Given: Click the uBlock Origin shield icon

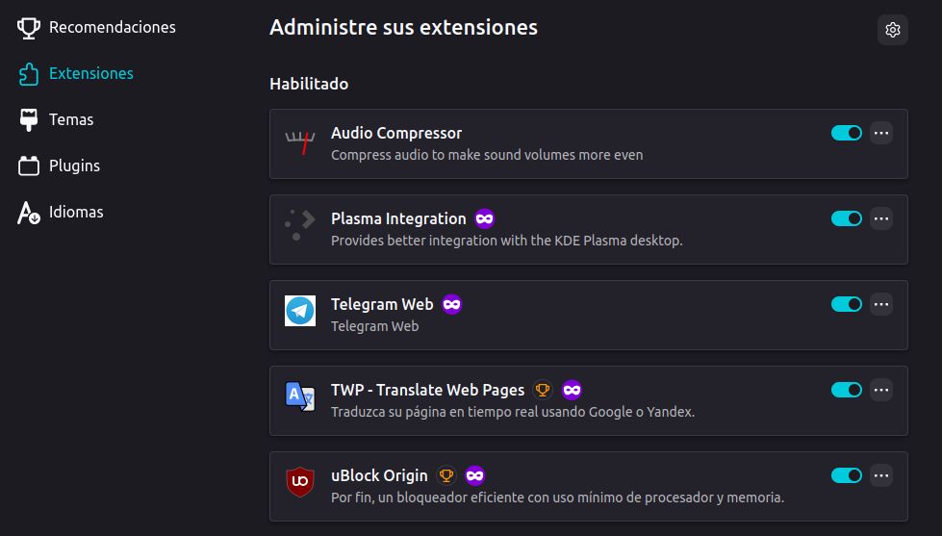Looking at the screenshot, I should coord(300,482).
